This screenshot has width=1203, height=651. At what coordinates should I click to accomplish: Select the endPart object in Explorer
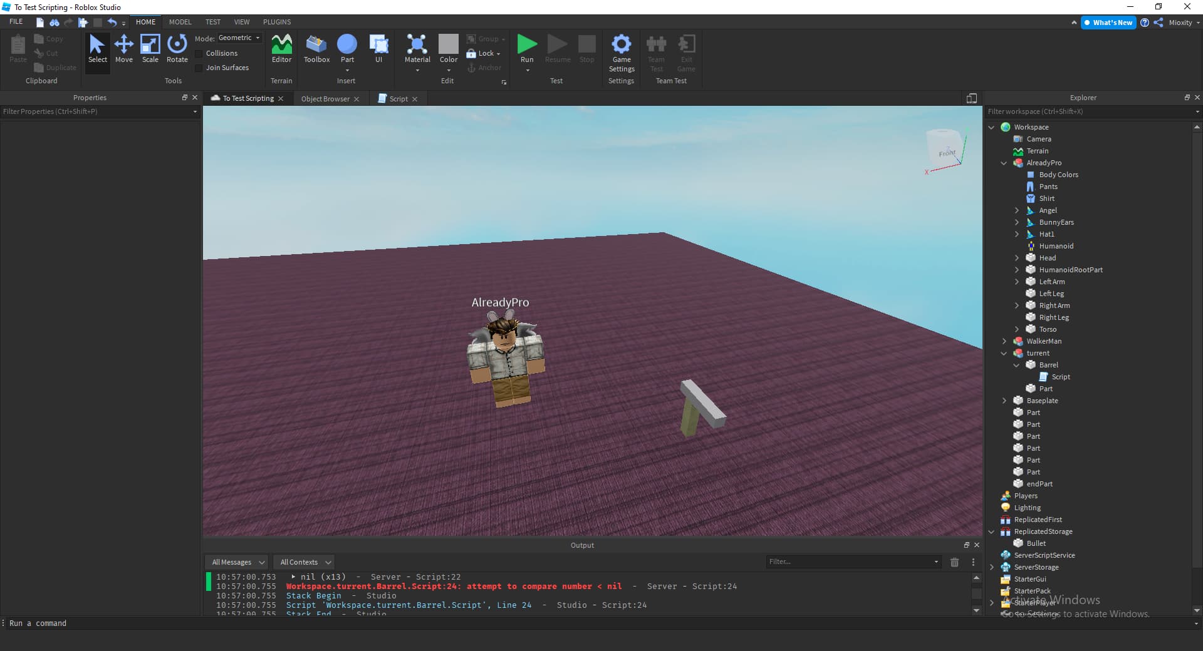pyautogui.click(x=1039, y=484)
